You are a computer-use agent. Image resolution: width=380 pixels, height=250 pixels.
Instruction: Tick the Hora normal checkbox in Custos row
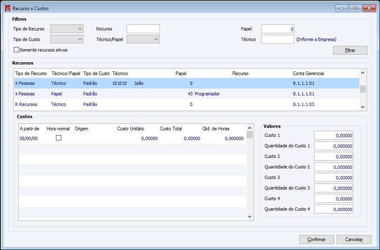58,138
